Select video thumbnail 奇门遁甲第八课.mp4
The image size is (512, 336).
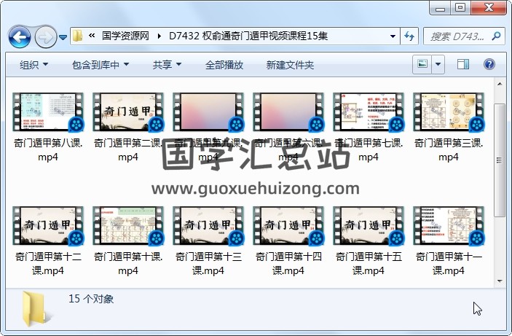pyautogui.click(x=48, y=112)
